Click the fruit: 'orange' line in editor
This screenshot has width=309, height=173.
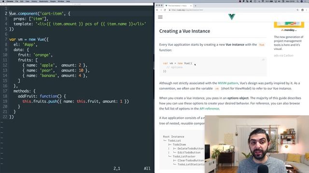click(x=35, y=55)
